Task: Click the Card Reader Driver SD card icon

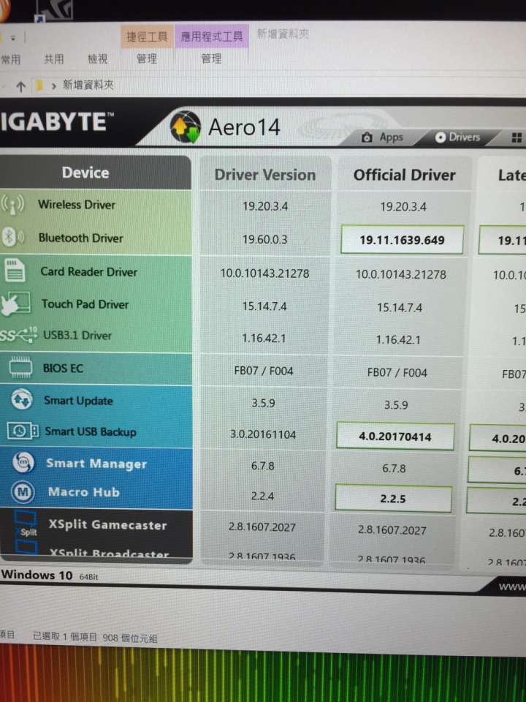Action: tap(15, 271)
